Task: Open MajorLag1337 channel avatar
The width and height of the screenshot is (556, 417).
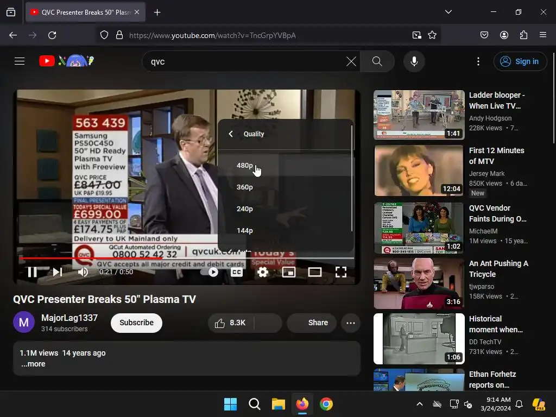Action: coord(24,323)
